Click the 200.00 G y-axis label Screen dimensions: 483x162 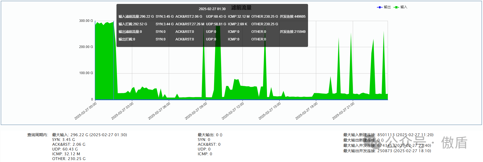[86, 47]
